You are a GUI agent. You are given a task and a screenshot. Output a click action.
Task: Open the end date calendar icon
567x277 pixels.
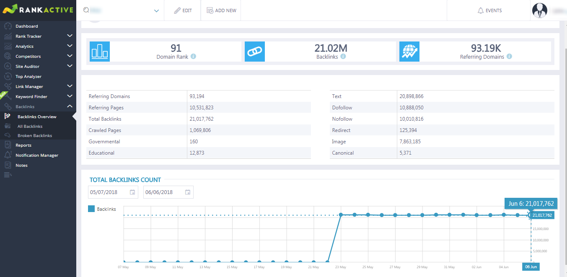tap(188, 192)
